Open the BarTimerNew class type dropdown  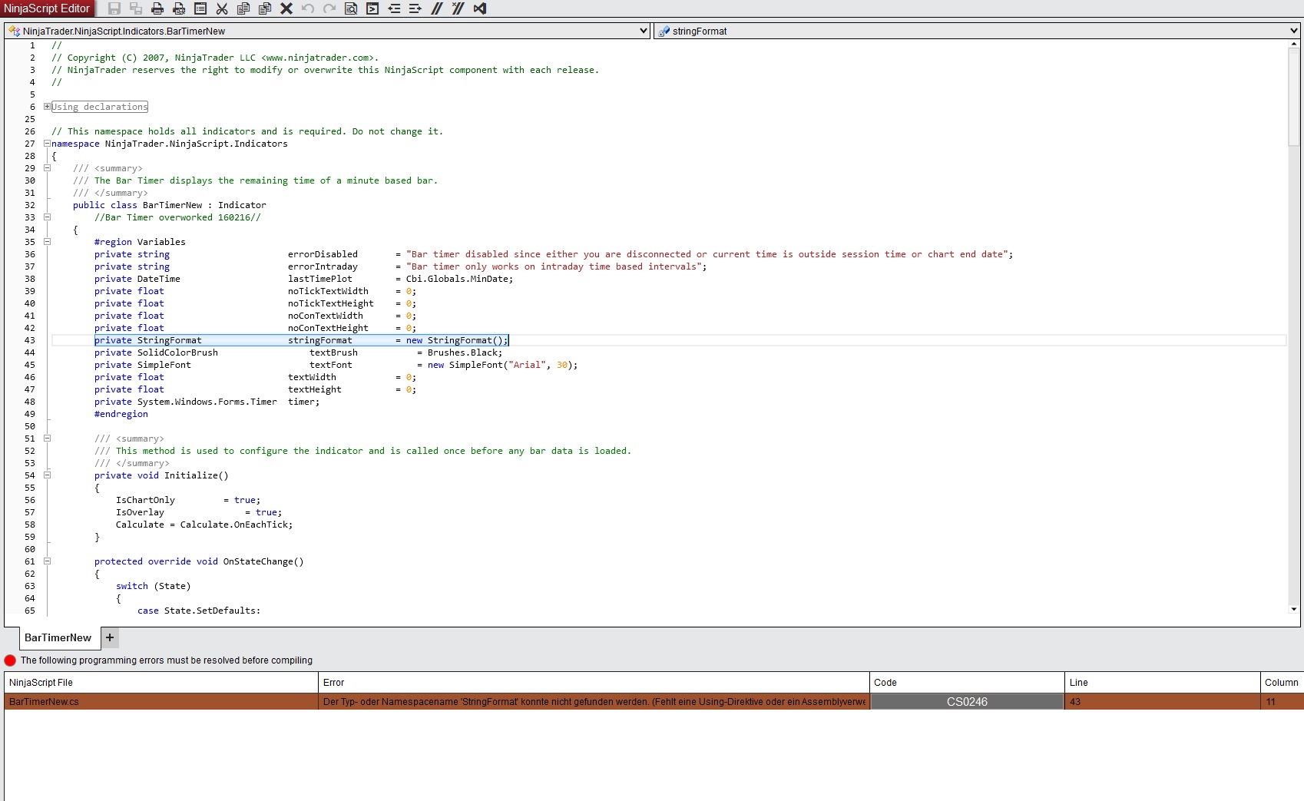coord(644,31)
